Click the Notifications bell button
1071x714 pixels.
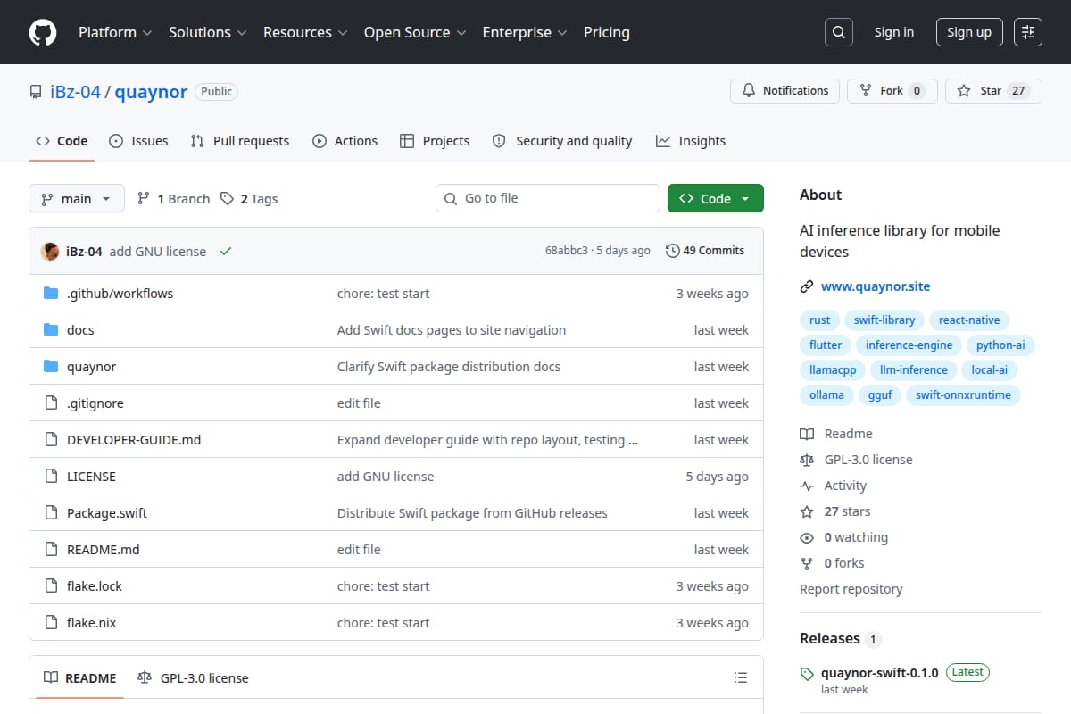tap(785, 91)
